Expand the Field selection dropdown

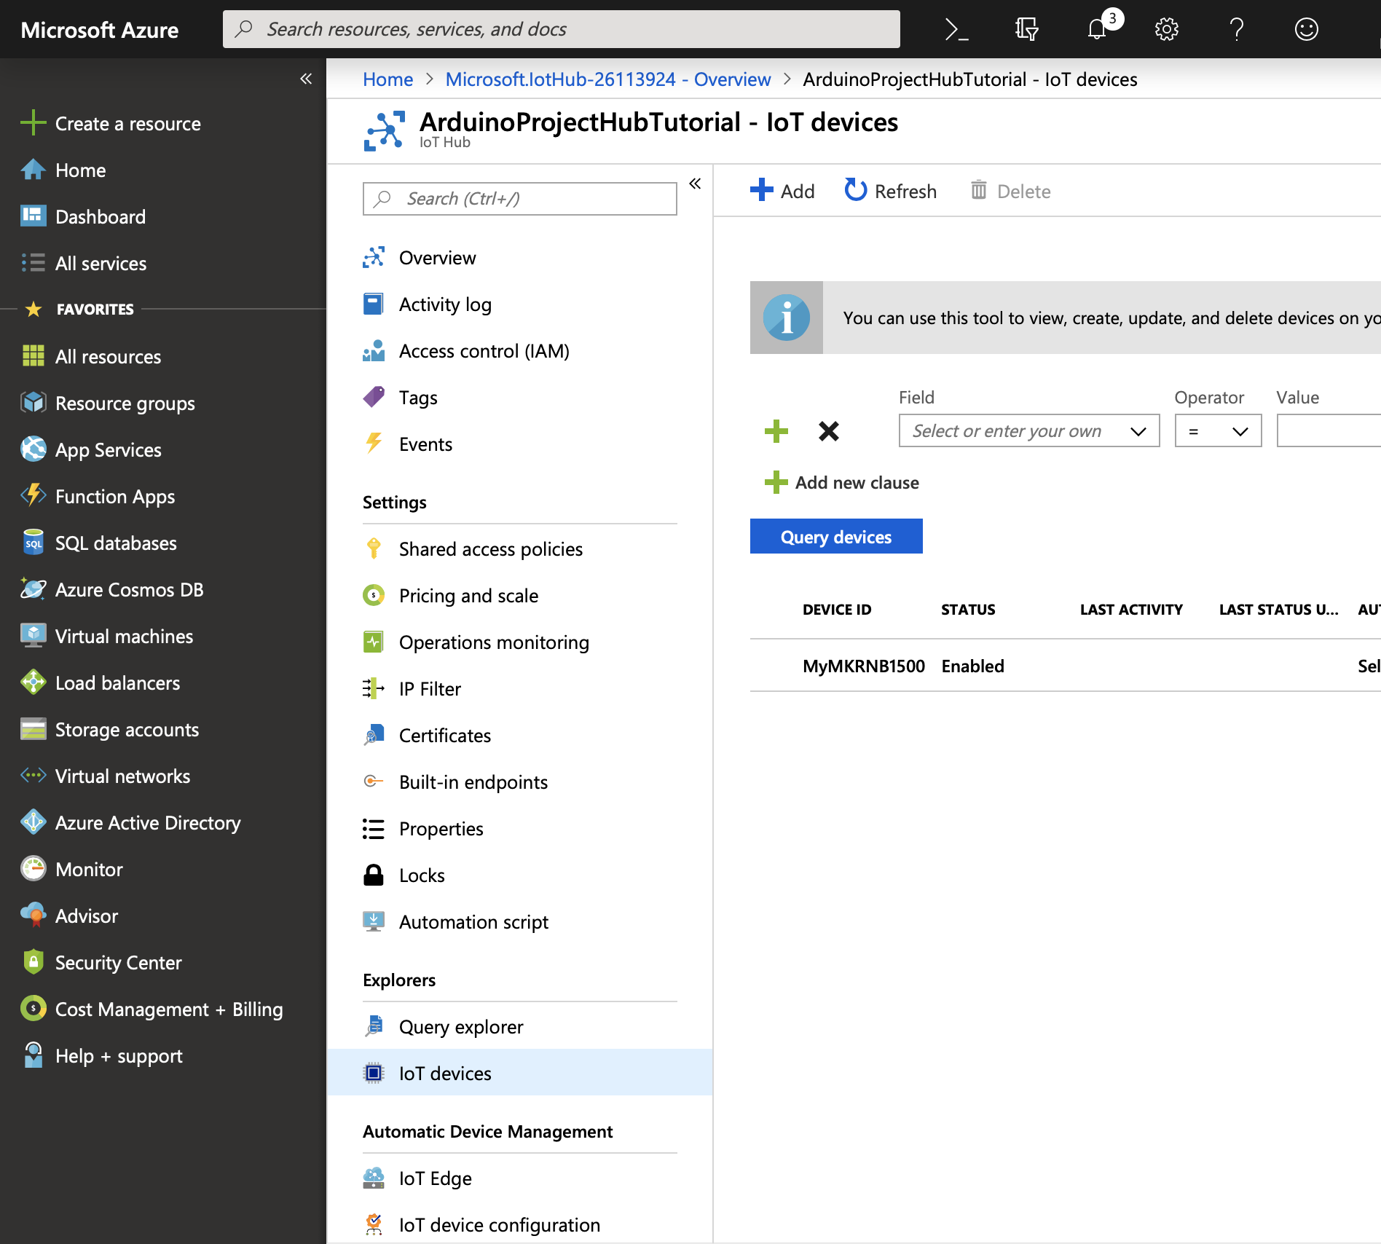[x=1028, y=430]
